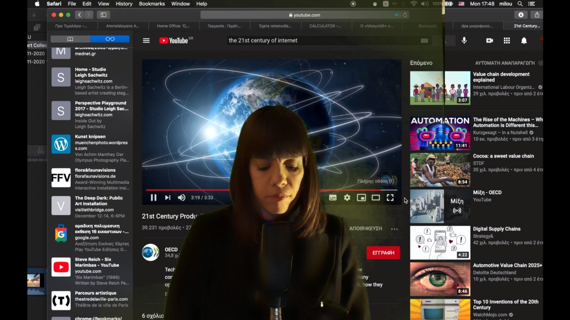Viewport: 570px width, 320px height.
Task: Open Bookmarks menu in menu bar
Action: tap(151, 4)
